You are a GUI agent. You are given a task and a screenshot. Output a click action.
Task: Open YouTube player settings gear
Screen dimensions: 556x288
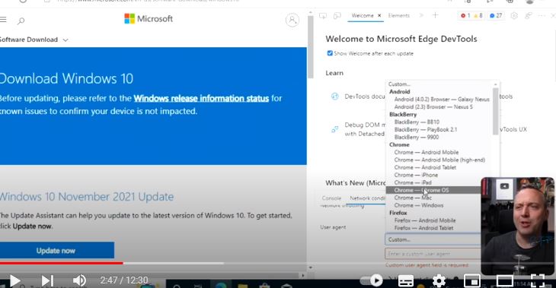pos(439,281)
